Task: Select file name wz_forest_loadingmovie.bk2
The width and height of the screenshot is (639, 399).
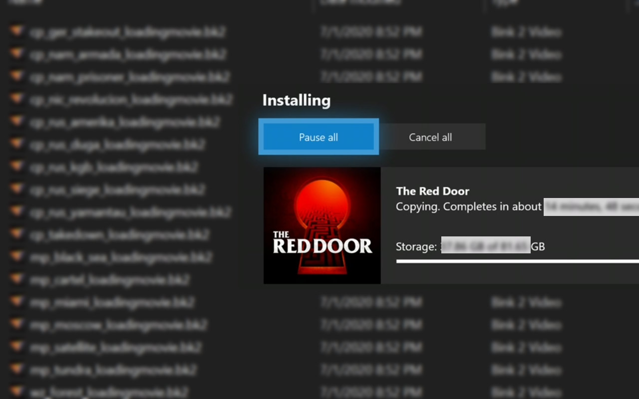Action: pos(109,392)
